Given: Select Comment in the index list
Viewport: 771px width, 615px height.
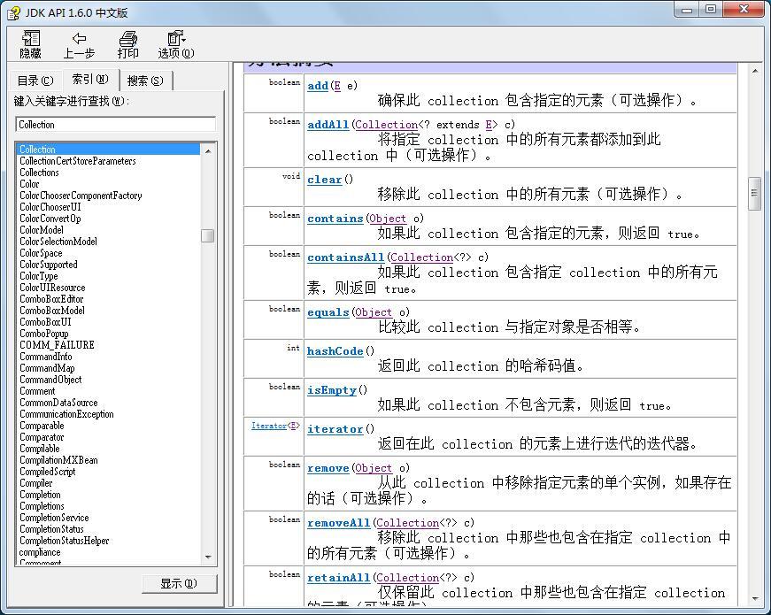Looking at the screenshot, I should (x=37, y=391).
